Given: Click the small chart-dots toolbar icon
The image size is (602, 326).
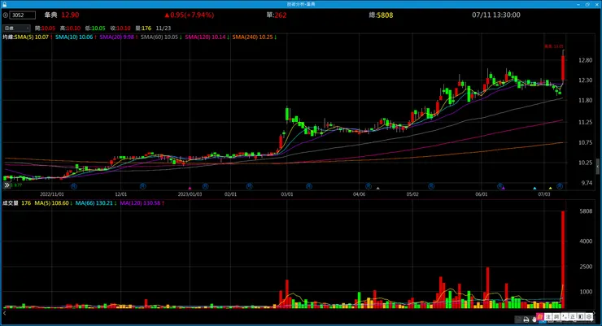Looking at the screenshot, I should (565, 317).
